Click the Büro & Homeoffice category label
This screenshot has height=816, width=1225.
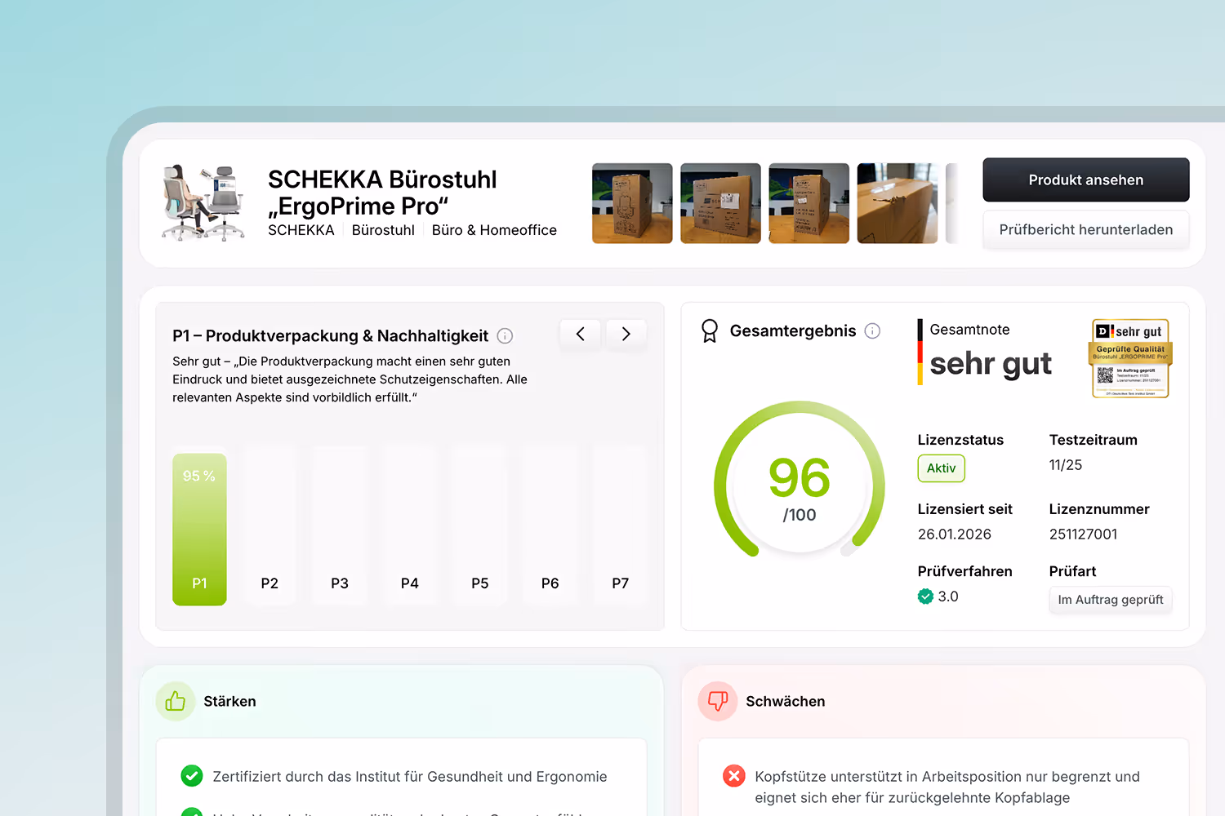click(494, 230)
